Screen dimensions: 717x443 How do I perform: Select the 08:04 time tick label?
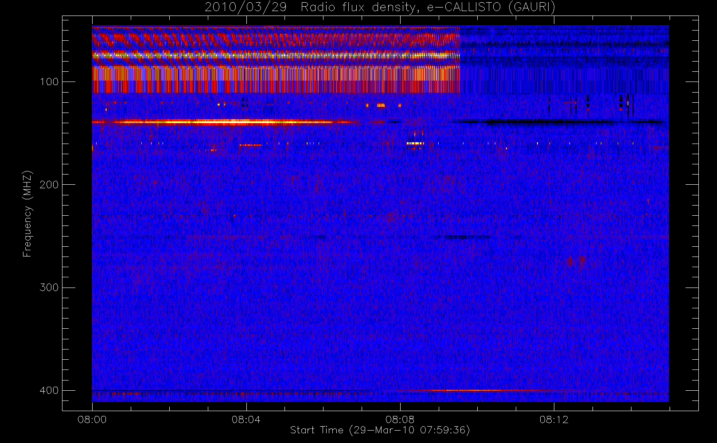coord(246,420)
